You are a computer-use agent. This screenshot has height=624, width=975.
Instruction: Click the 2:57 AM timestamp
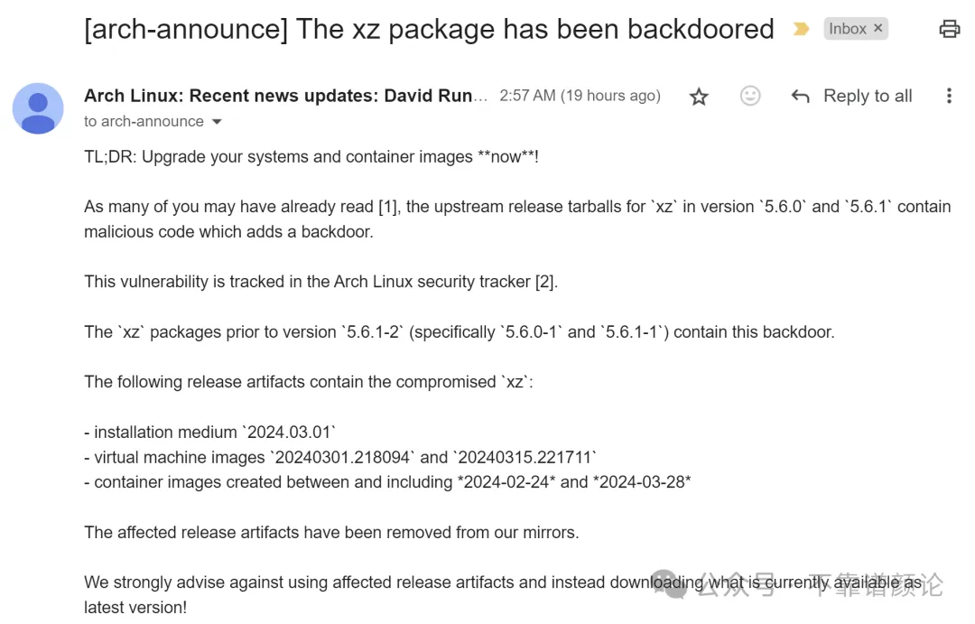pyautogui.click(x=580, y=96)
